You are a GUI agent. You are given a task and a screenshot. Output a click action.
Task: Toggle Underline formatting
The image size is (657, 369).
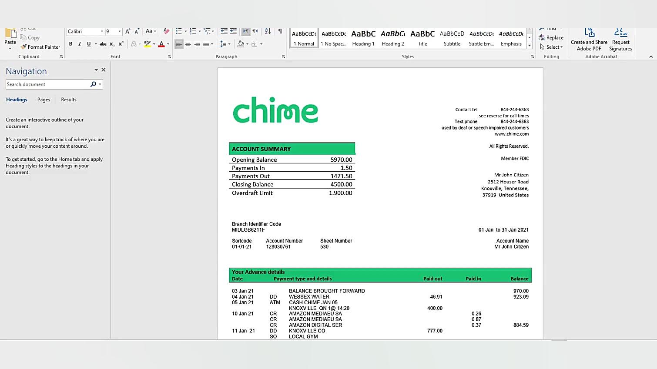tap(89, 44)
